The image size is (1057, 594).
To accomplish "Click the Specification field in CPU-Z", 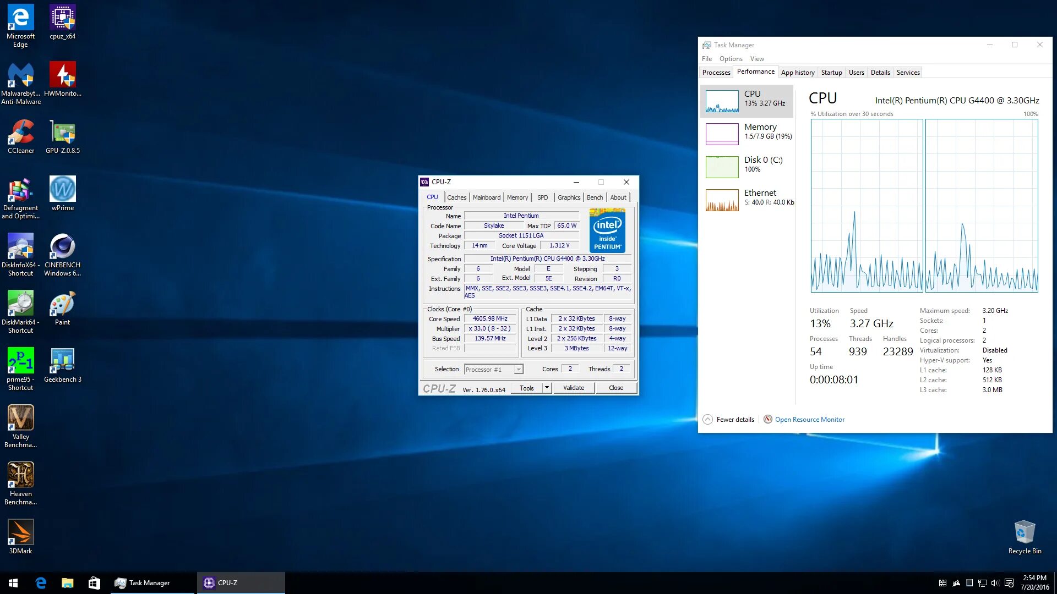I will tap(547, 258).
